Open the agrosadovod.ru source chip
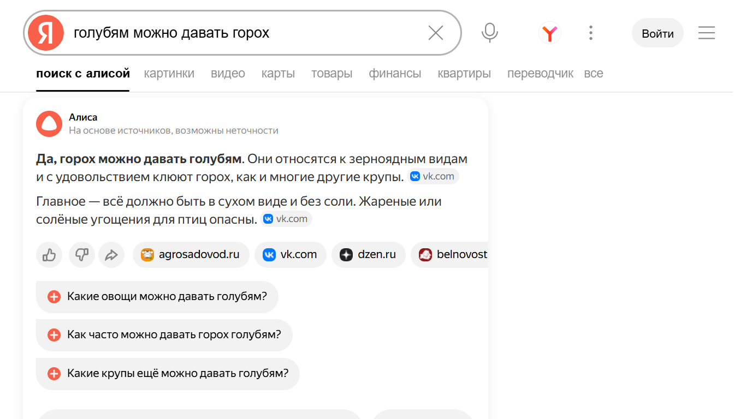This screenshot has height=419, width=746. point(191,255)
